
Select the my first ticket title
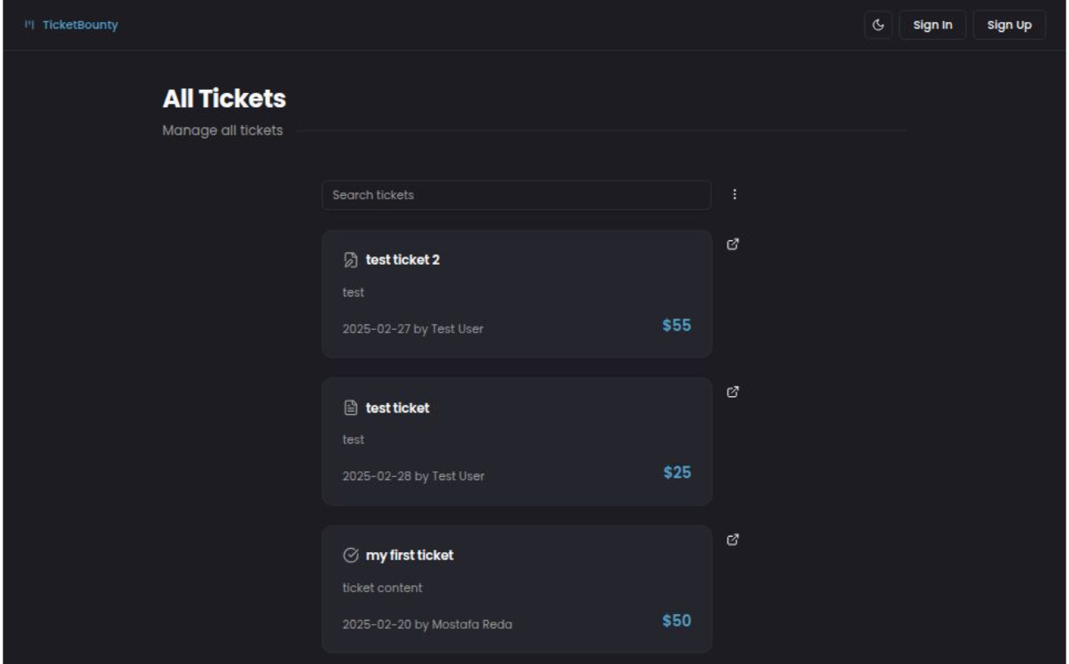(x=409, y=555)
